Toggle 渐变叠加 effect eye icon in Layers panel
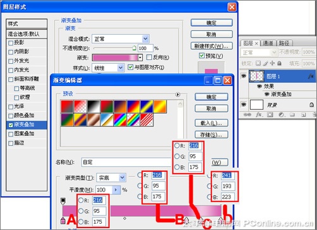The image size is (317, 230). click(267, 94)
